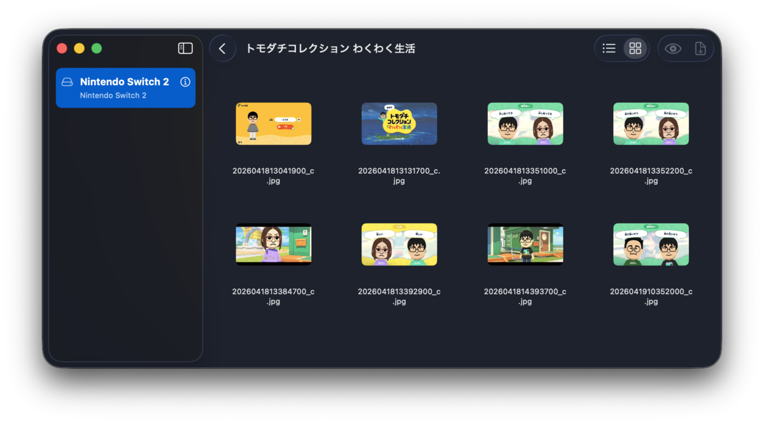Select thumbnail for 2026041813041900_c.jpg
The width and height of the screenshot is (764, 424).
point(273,124)
